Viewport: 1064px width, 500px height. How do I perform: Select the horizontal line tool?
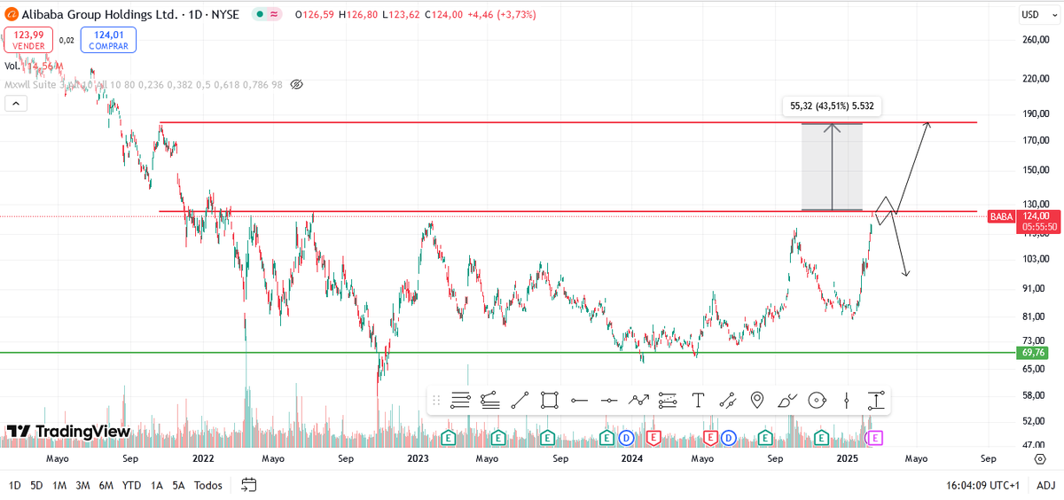pyautogui.click(x=608, y=401)
